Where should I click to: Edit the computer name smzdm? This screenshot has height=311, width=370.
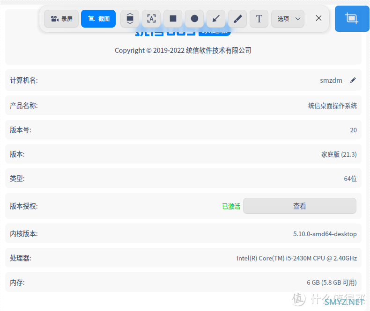click(x=353, y=80)
